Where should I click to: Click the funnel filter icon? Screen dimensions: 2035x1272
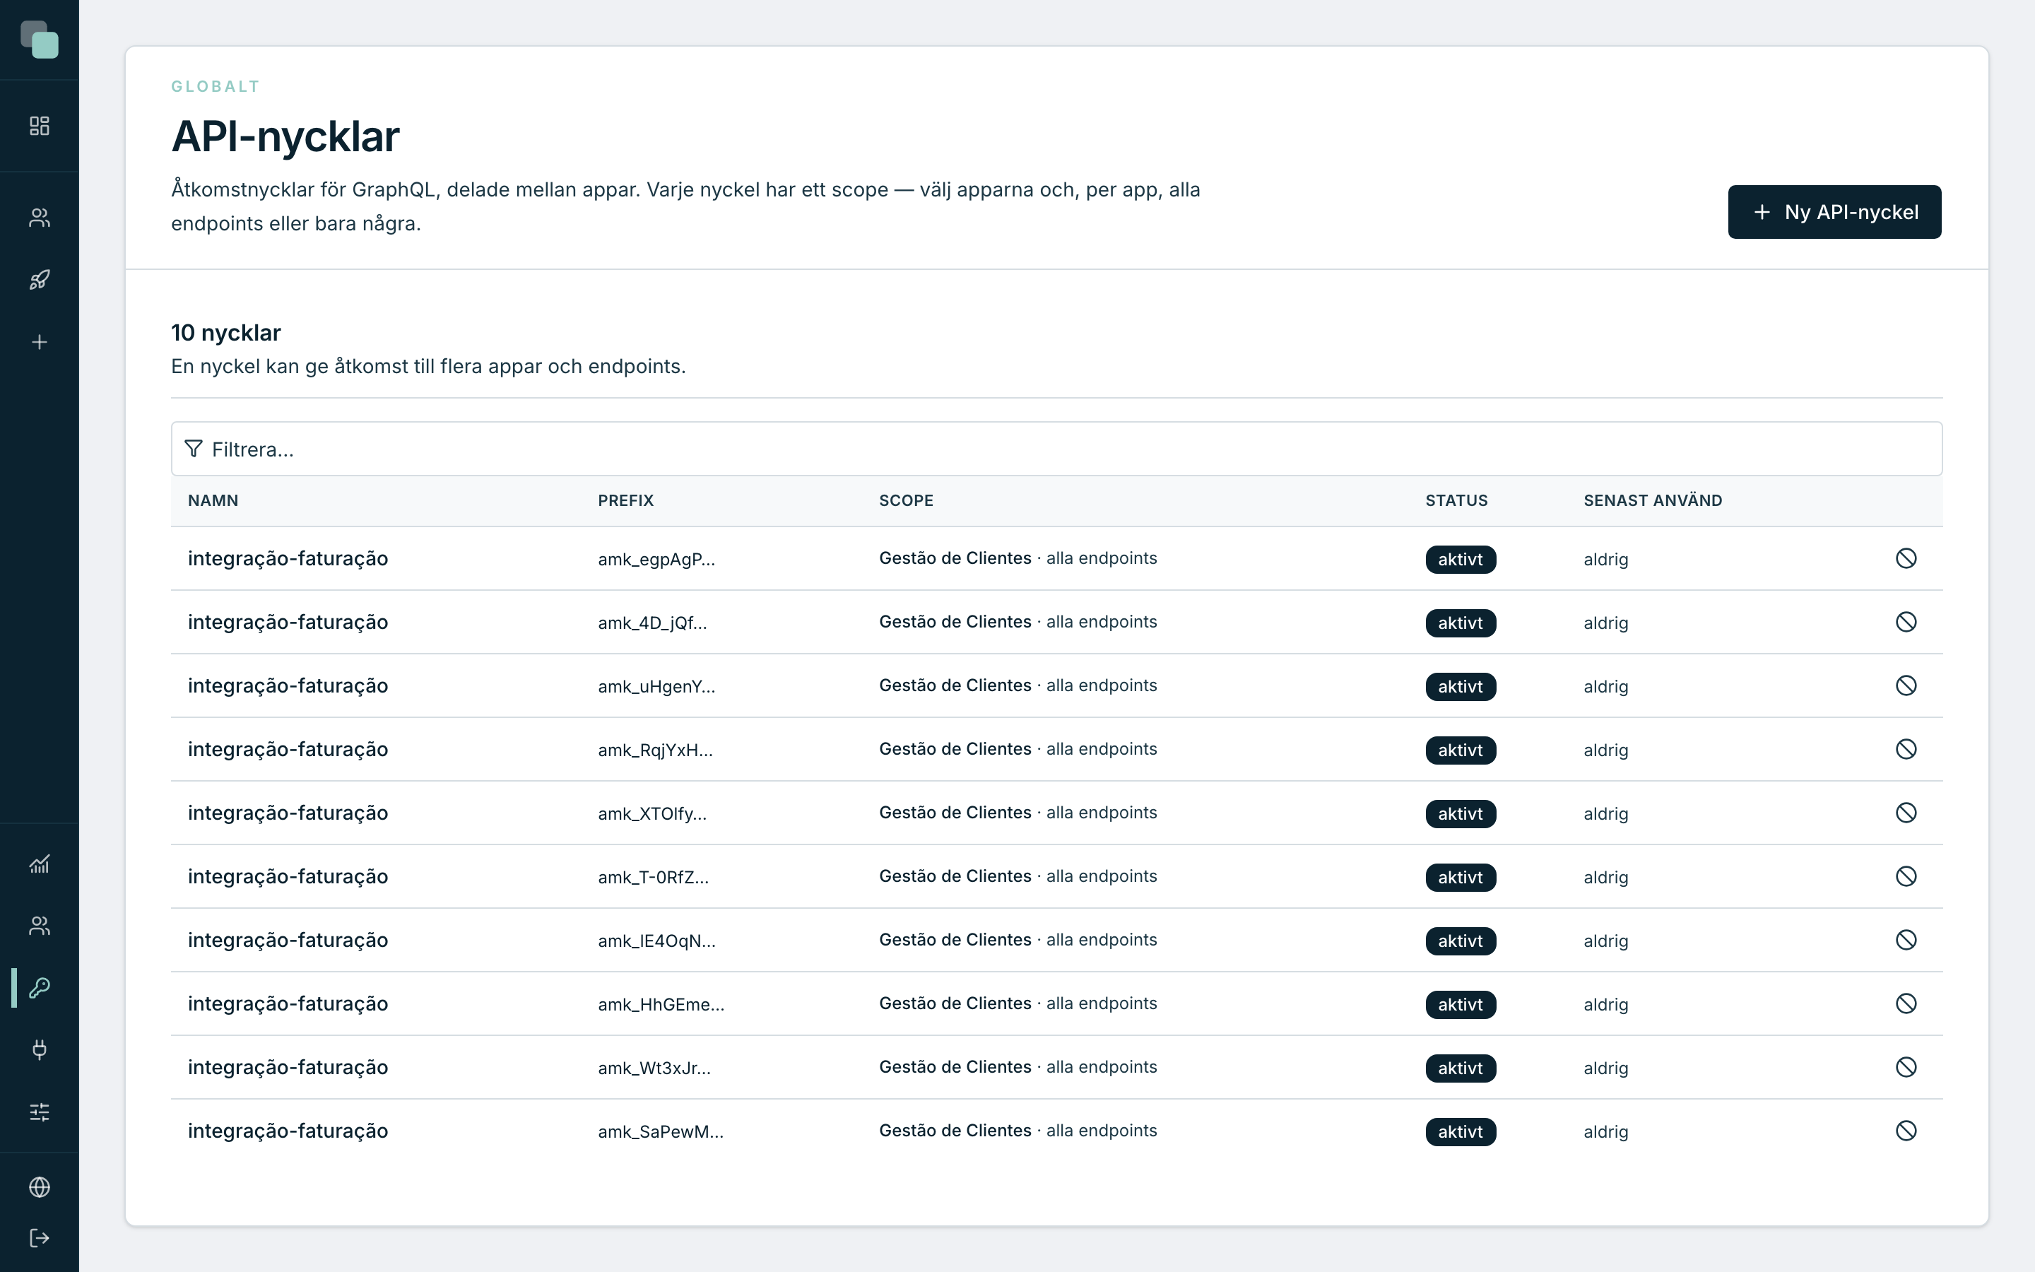[194, 449]
